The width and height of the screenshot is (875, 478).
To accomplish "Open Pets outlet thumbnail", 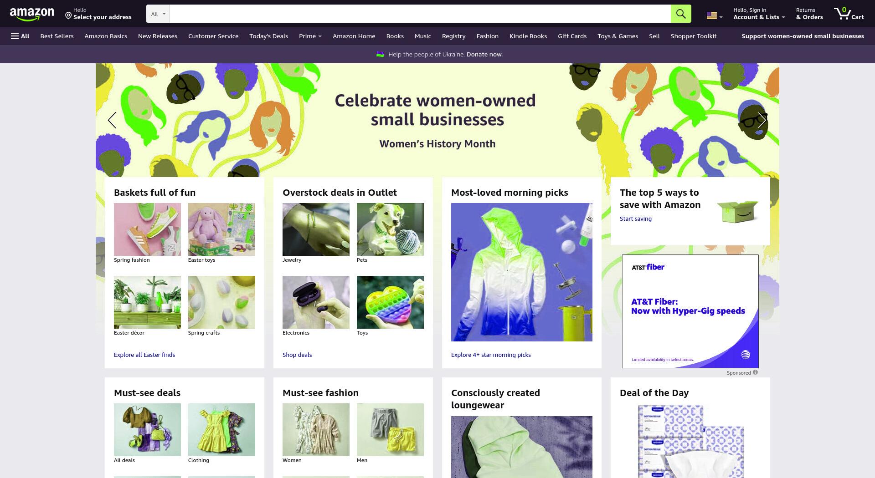I will [390, 229].
